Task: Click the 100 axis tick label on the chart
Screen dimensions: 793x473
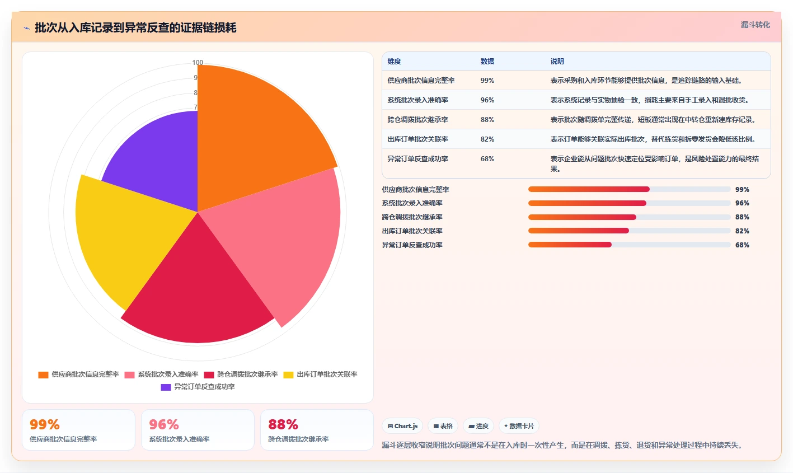Action: tap(198, 63)
